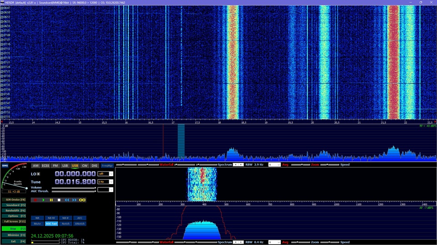Disable AGC Fast toggle
The width and height of the screenshot is (437, 245).
(51, 224)
